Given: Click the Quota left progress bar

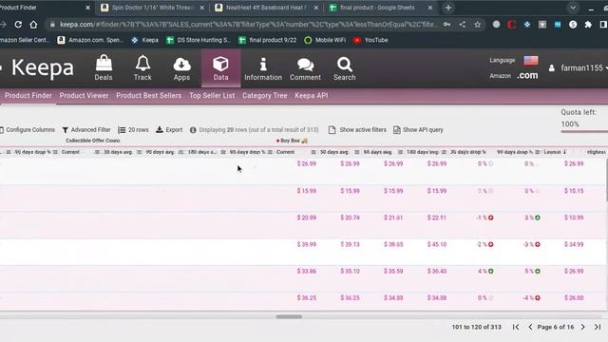Looking at the screenshot, I should click(584, 131).
